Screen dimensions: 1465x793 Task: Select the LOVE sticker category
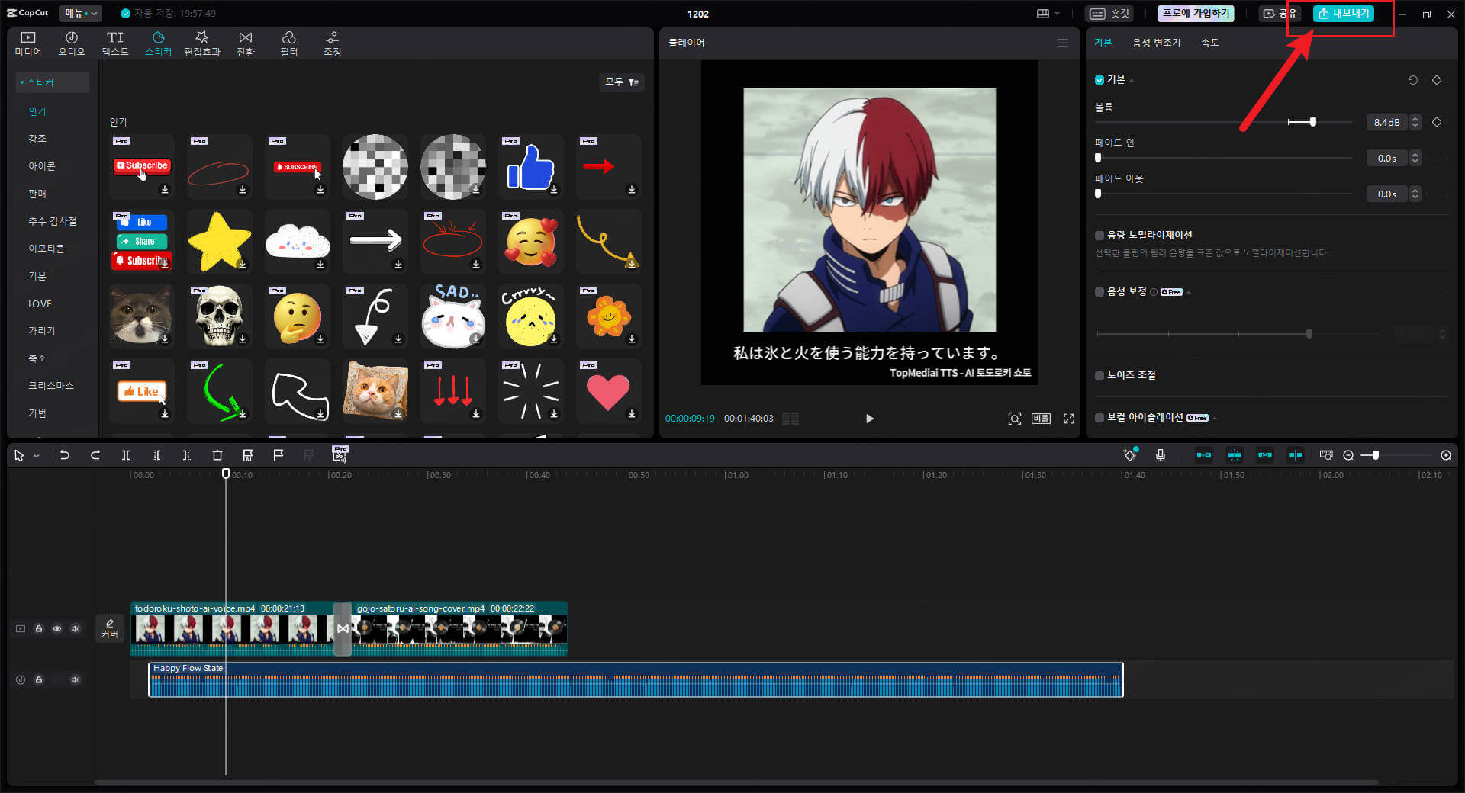[x=40, y=303]
